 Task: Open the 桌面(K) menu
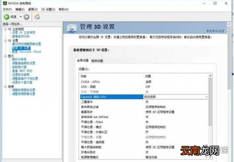pos(33,9)
